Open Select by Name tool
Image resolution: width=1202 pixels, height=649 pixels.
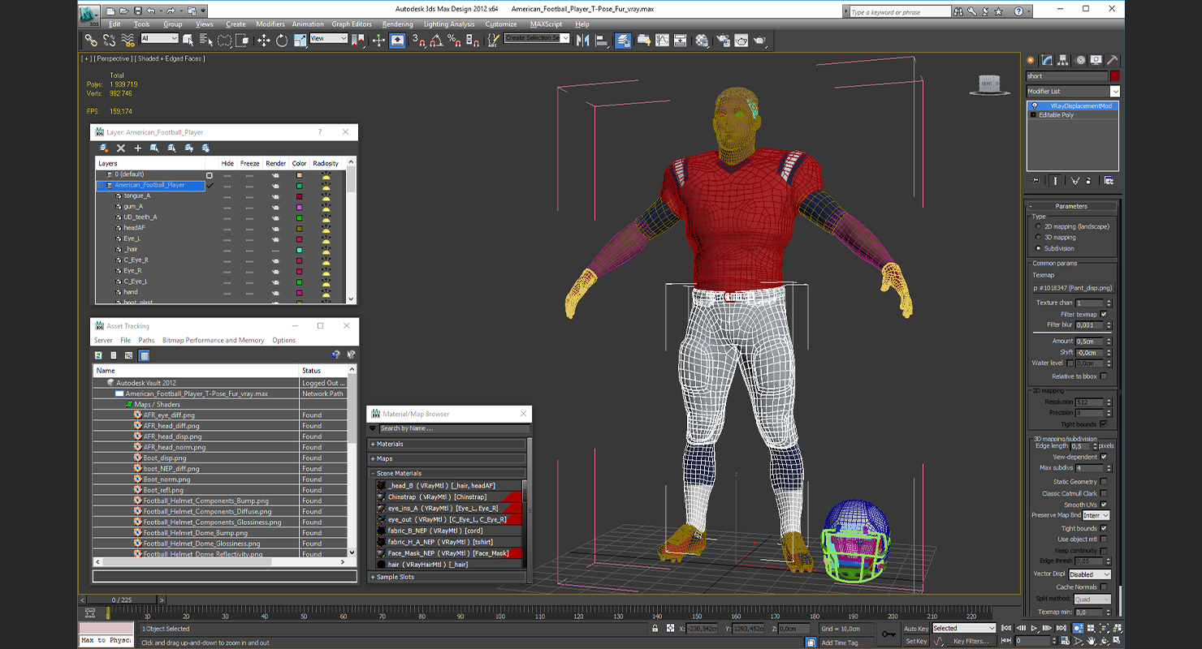(x=206, y=40)
